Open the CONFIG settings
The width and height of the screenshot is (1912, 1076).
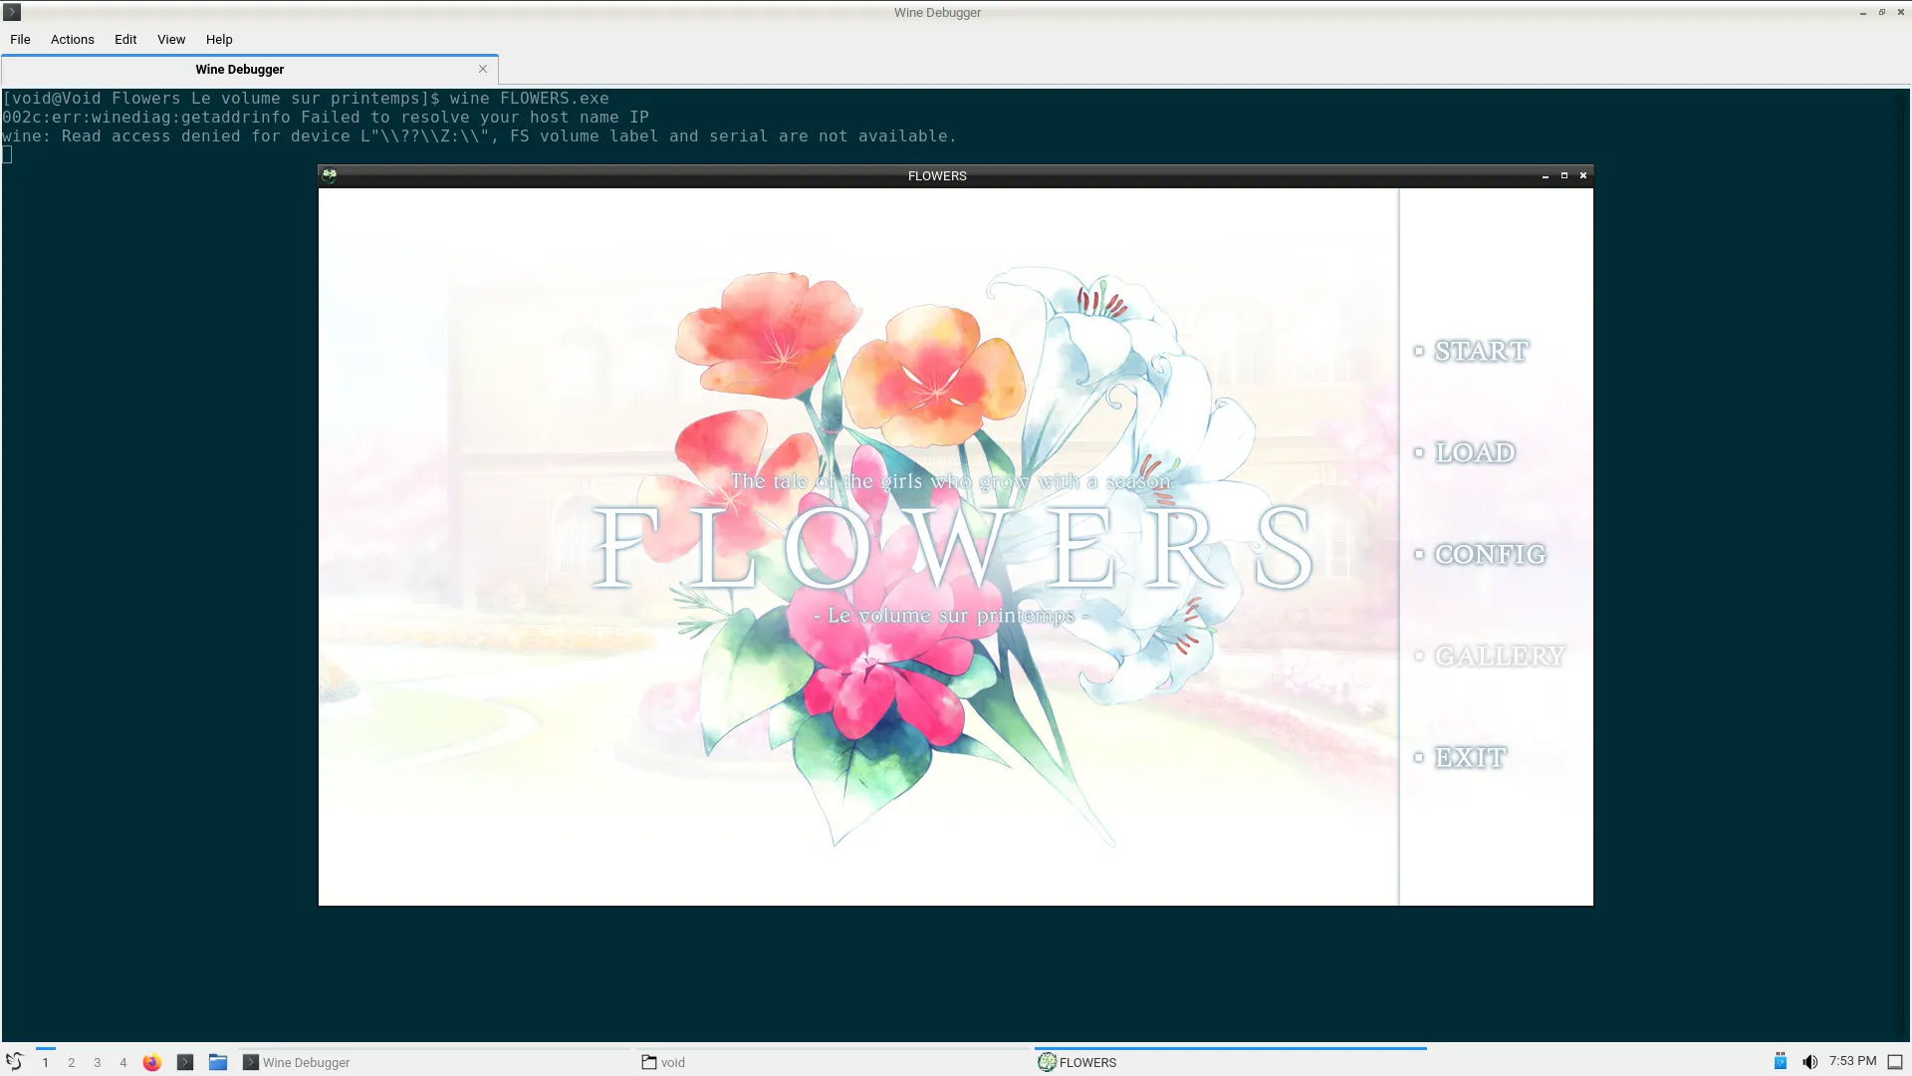tap(1489, 554)
